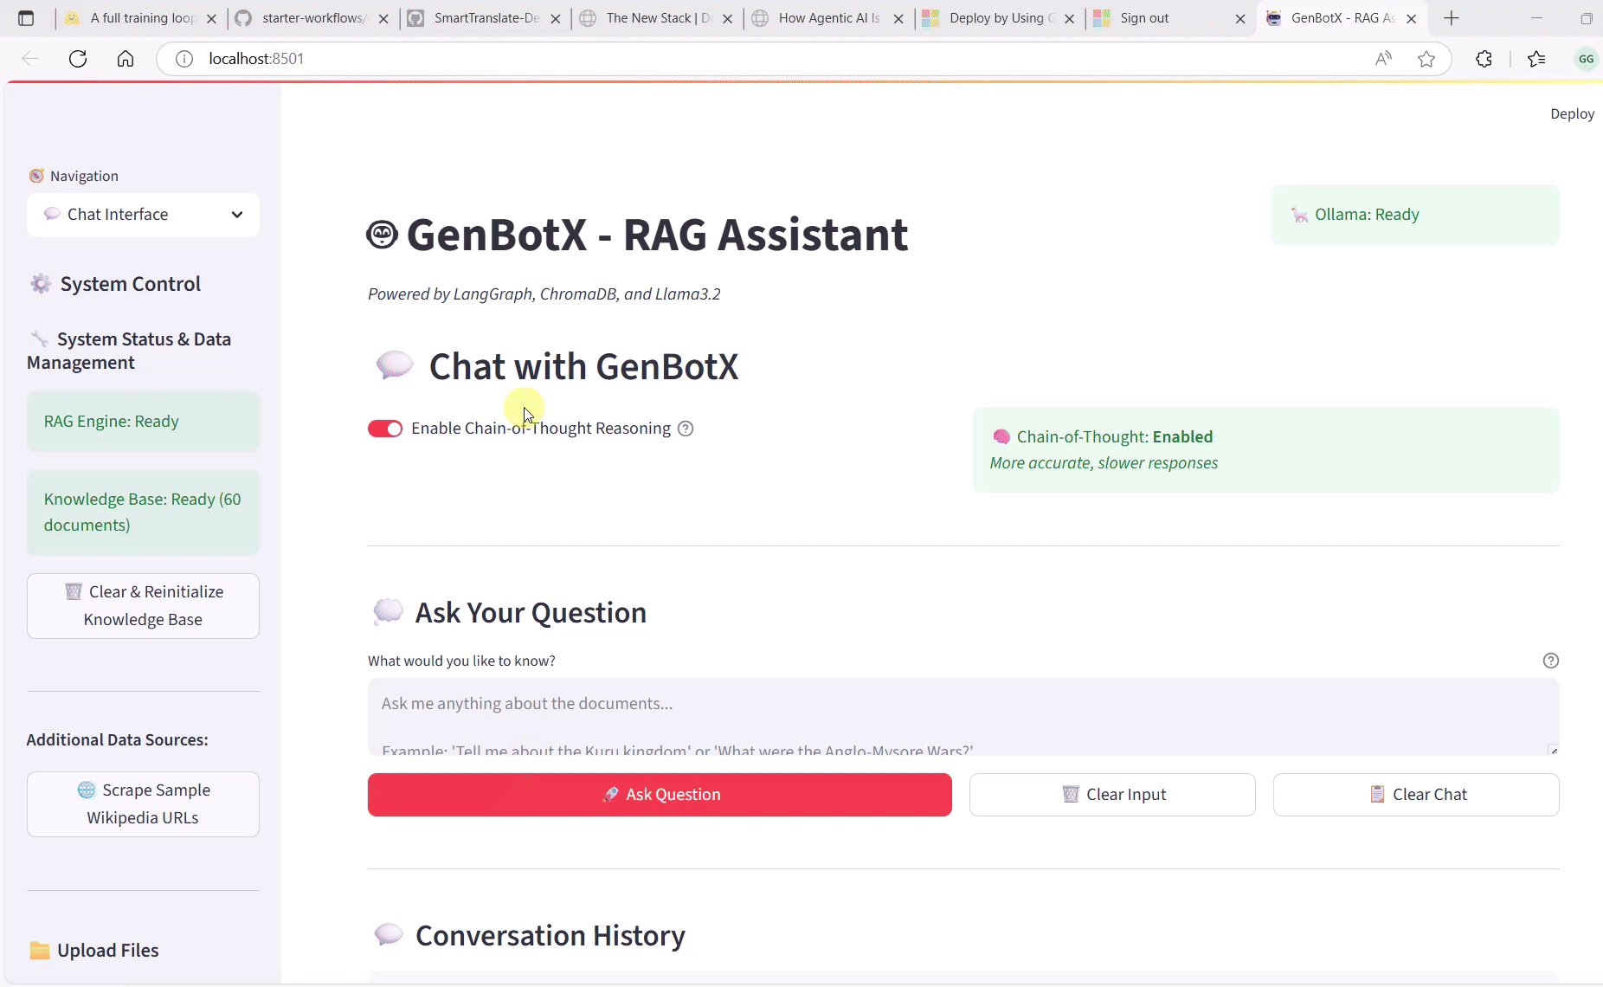This screenshot has width=1603, height=987.
Task: Click the browser home icon
Action: pyautogui.click(x=125, y=58)
